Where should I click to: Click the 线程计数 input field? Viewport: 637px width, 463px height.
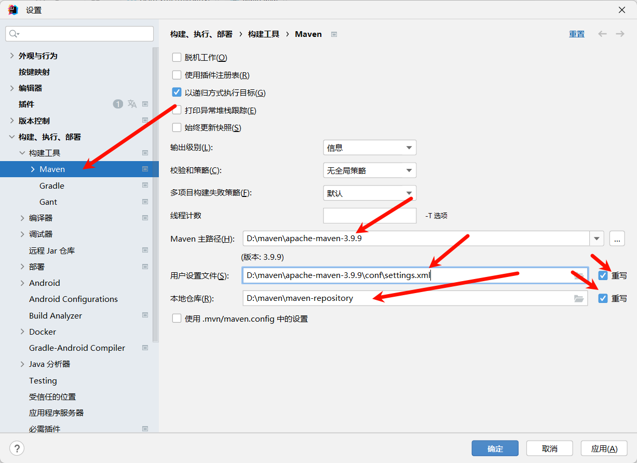pos(370,216)
